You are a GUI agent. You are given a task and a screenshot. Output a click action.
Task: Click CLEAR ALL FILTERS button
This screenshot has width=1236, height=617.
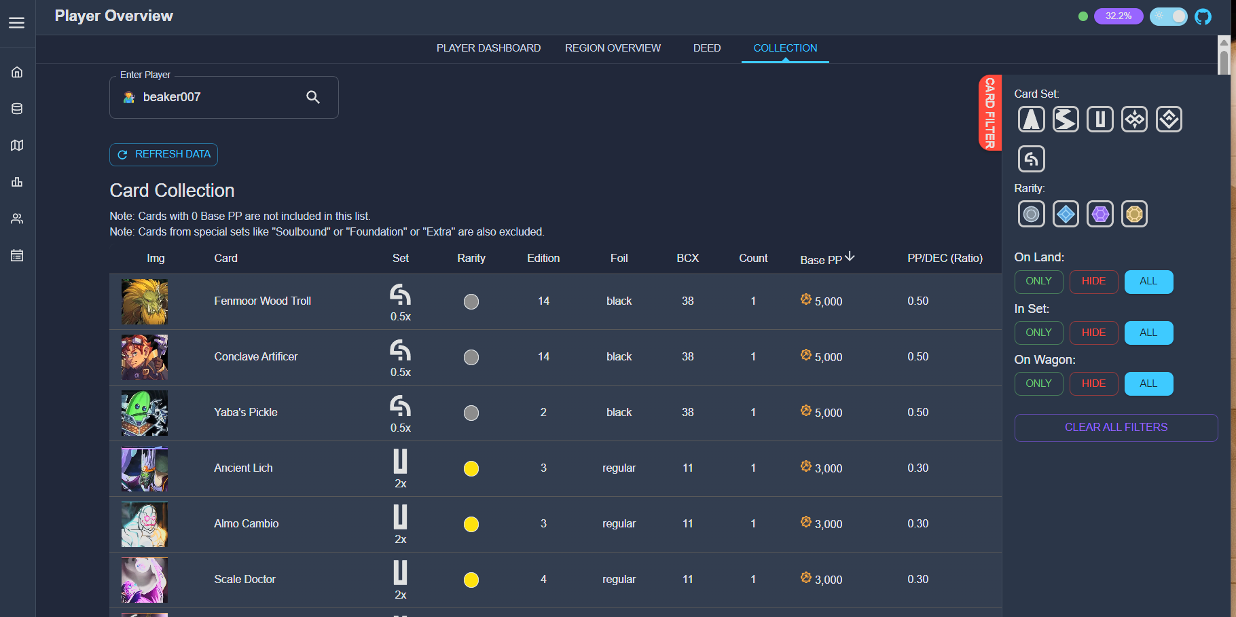point(1116,428)
